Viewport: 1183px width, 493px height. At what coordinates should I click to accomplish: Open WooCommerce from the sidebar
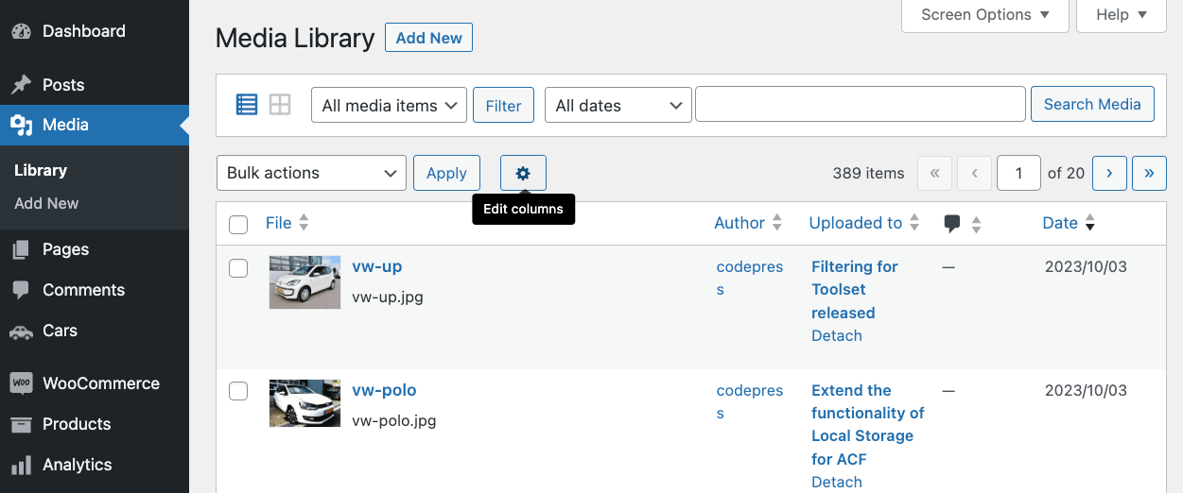click(x=100, y=383)
